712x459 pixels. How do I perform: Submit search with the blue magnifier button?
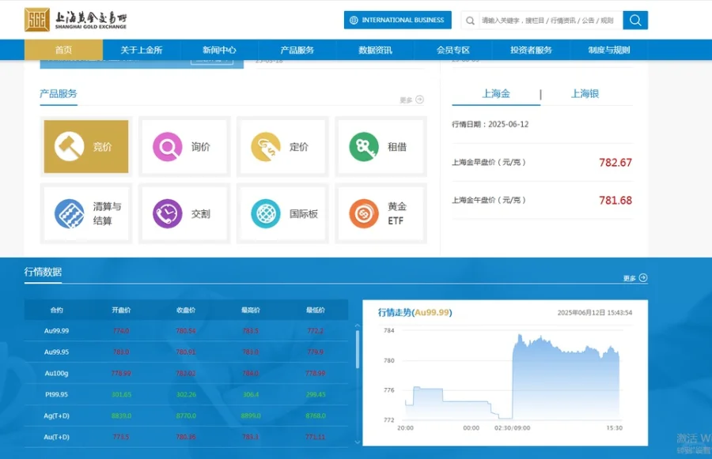[635, 20]
